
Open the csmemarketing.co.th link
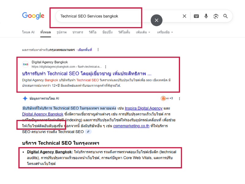pos(131,126)
